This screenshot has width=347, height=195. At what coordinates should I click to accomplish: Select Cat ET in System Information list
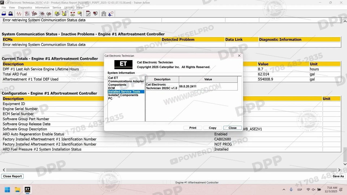[113, 78]
